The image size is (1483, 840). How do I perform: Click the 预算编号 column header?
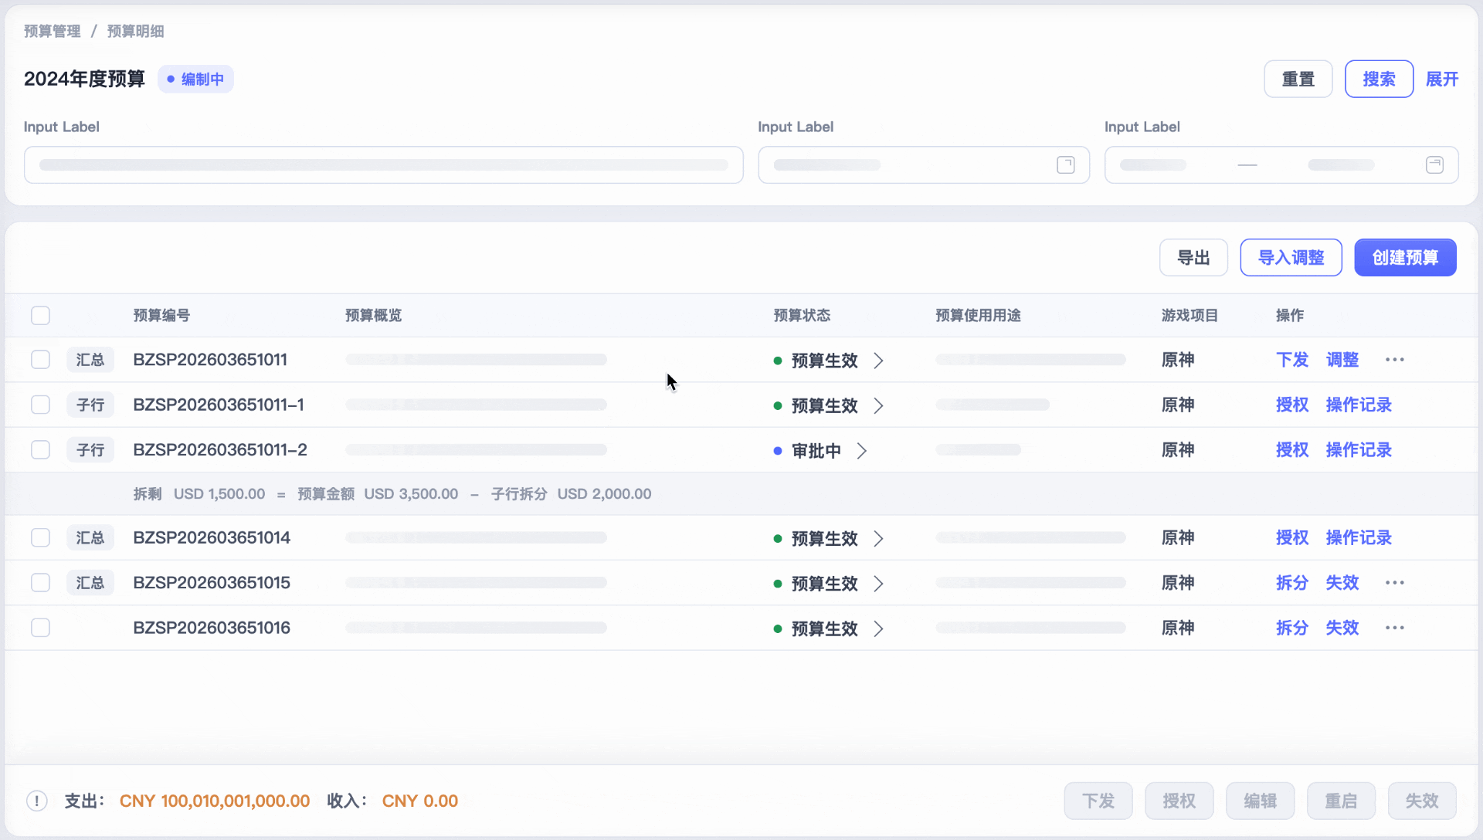click(x=161, y=315)
